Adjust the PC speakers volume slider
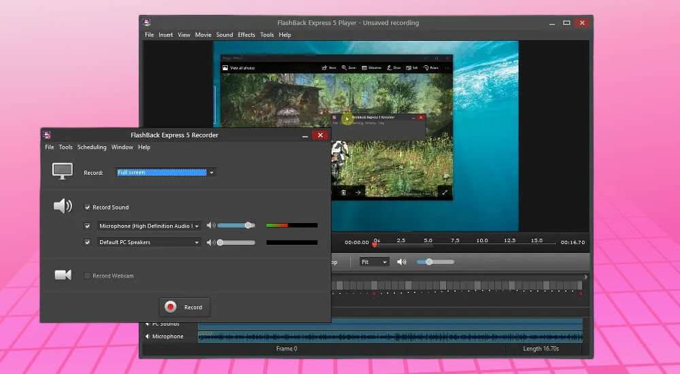Viewport: 680px width, 374px height. 237,243
